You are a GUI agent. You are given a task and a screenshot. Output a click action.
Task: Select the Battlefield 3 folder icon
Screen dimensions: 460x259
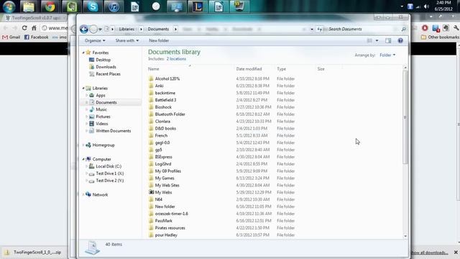click(151, 100)
